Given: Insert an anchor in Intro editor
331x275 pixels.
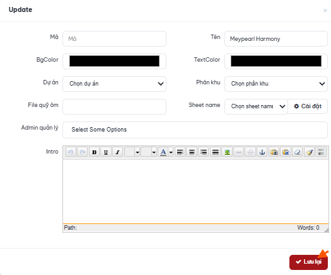Looking at the screenshot, I should (262, 152).
